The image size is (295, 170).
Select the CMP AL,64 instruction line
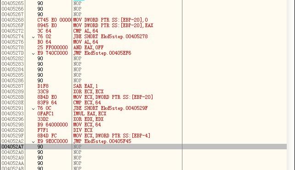(x=85, y=31)
